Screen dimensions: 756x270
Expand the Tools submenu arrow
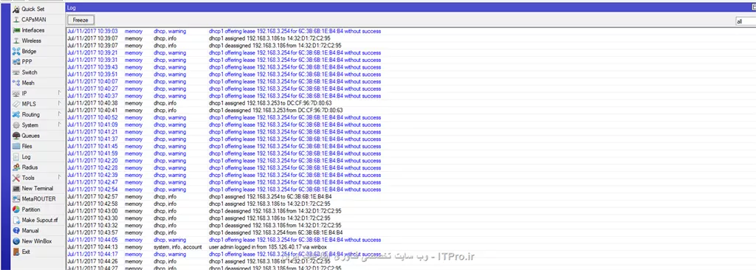tap(59, 178)
